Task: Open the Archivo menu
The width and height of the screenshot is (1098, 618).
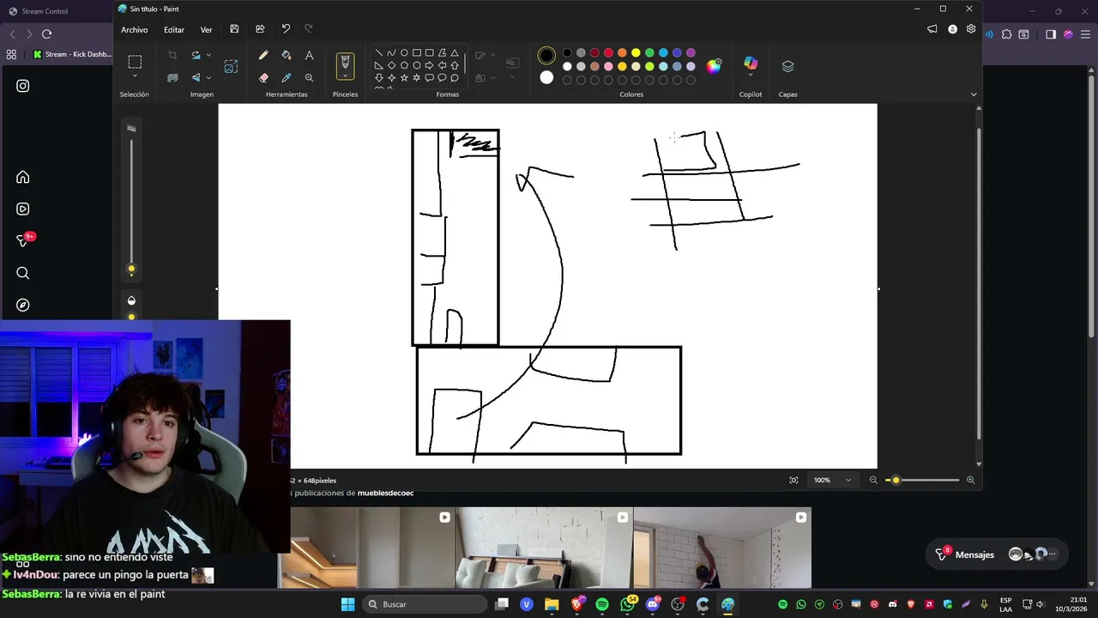Action: coord(134,29)
